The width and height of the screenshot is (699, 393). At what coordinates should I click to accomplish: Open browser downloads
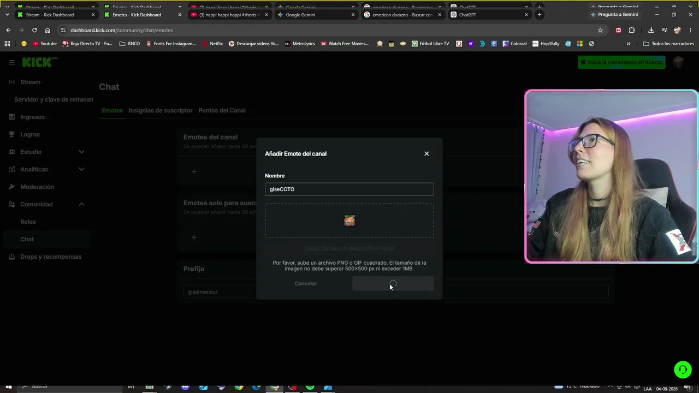(x=651, y=30)
